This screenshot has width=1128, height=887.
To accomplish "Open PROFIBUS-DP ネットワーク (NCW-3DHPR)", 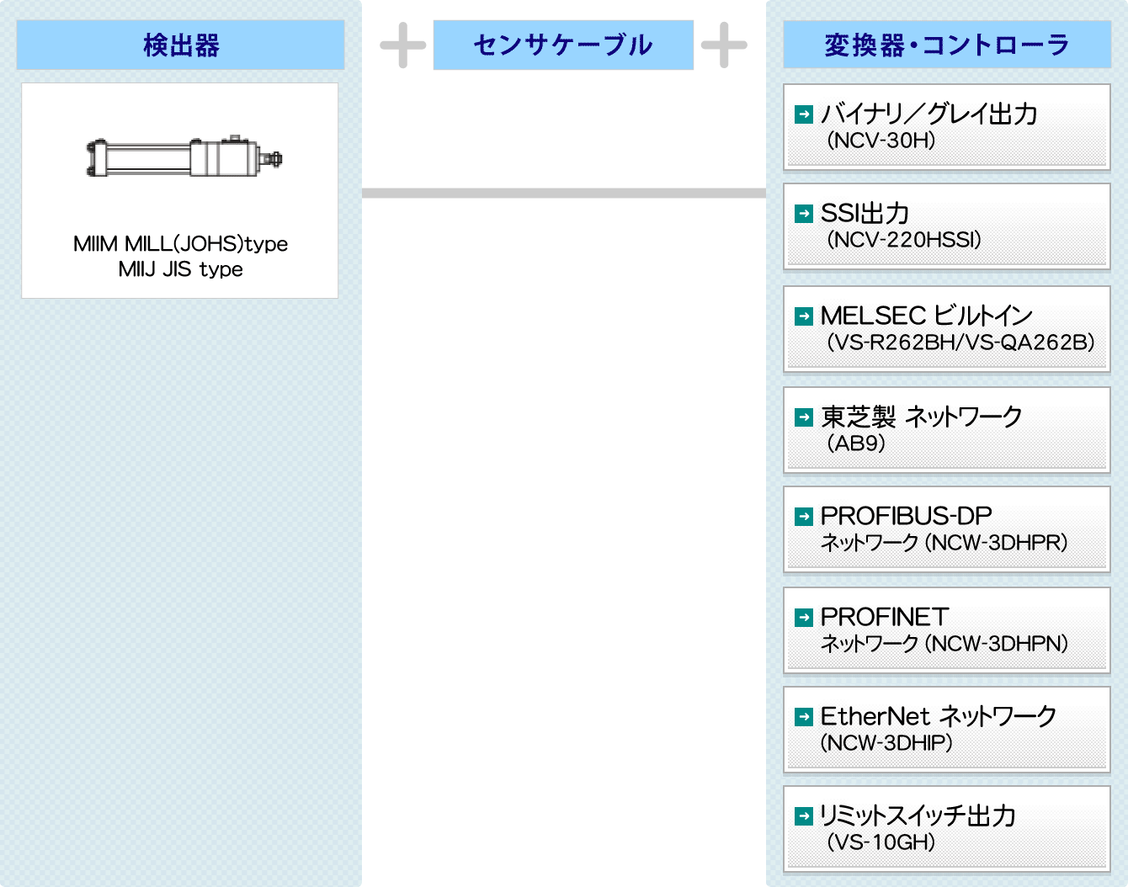I will coord(947,529).
